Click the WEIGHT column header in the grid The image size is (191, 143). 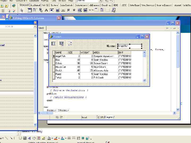[x=86, y=52]
